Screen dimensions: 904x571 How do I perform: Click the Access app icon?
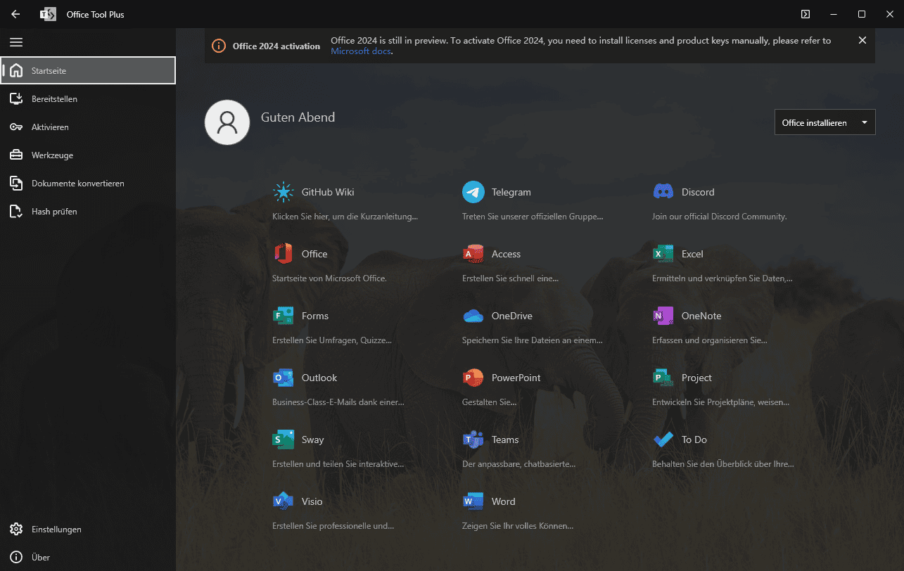pyautogui.click(x=473, y=254)
